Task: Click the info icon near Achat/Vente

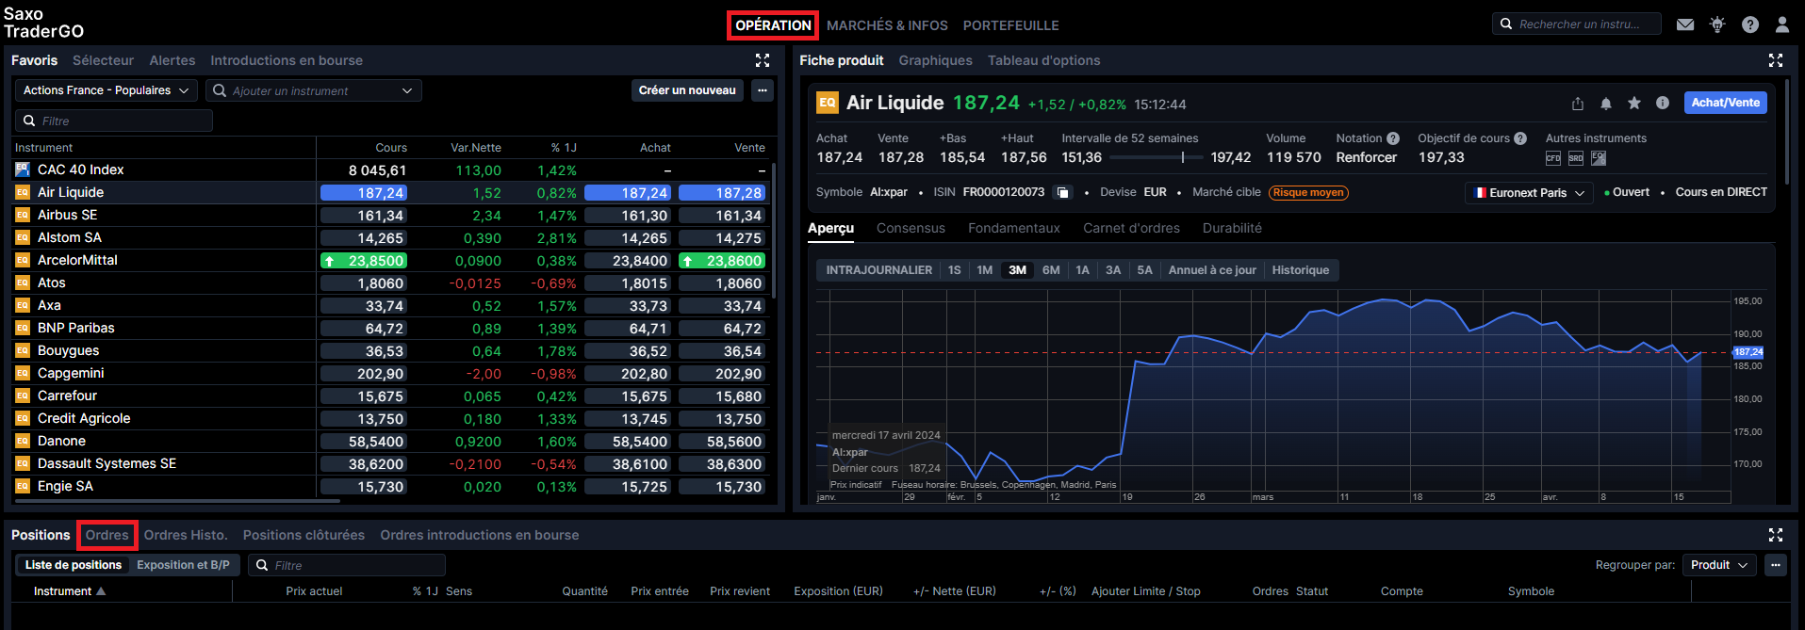Action: point(1663,103)
